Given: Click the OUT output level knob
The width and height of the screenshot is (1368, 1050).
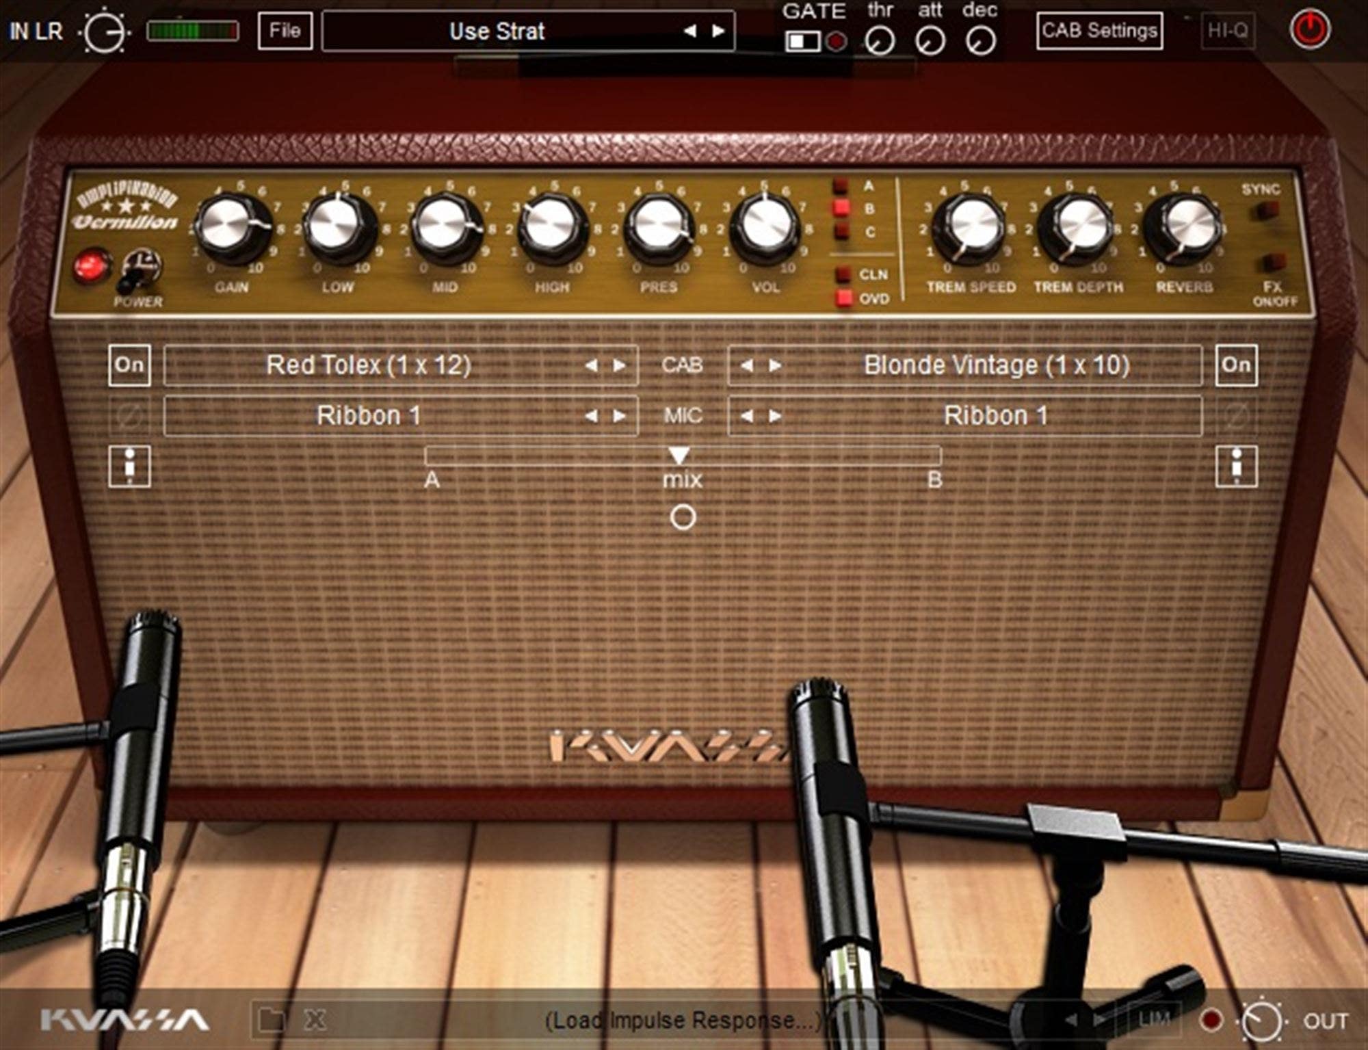Looking at the screenshot, I should point(1261,1021).
